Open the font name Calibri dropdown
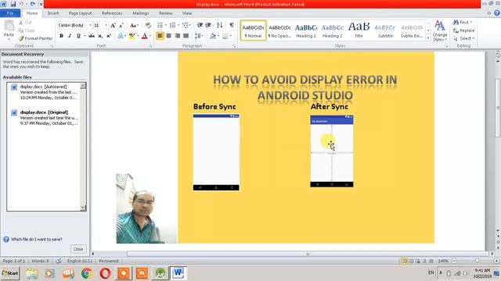This screenshot has width=501, height=281. (91, 25)
